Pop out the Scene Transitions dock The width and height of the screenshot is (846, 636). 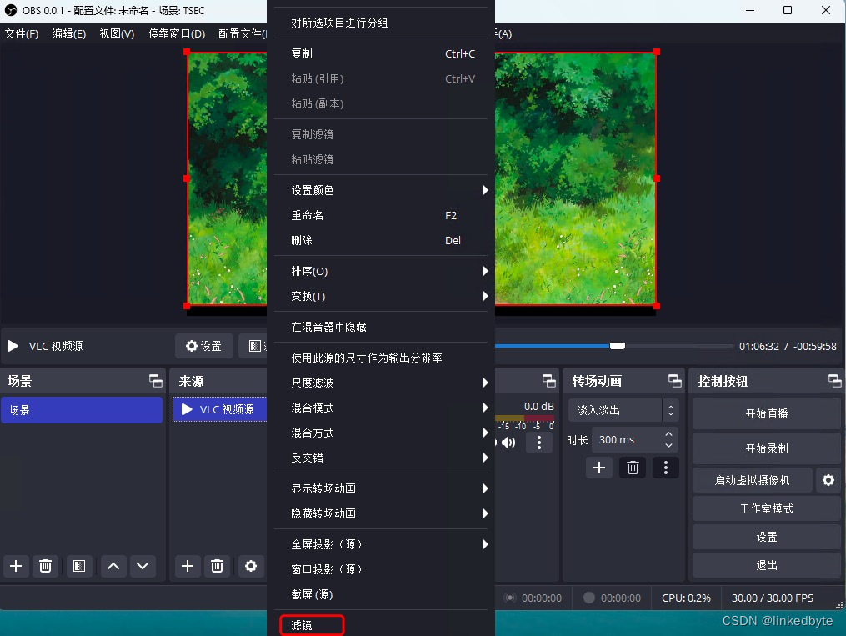pos(674,381)
